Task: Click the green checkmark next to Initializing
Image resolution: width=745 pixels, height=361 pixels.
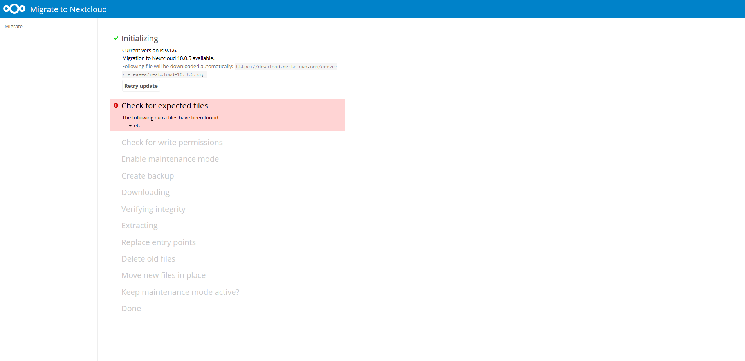Action: pos(116,38)
